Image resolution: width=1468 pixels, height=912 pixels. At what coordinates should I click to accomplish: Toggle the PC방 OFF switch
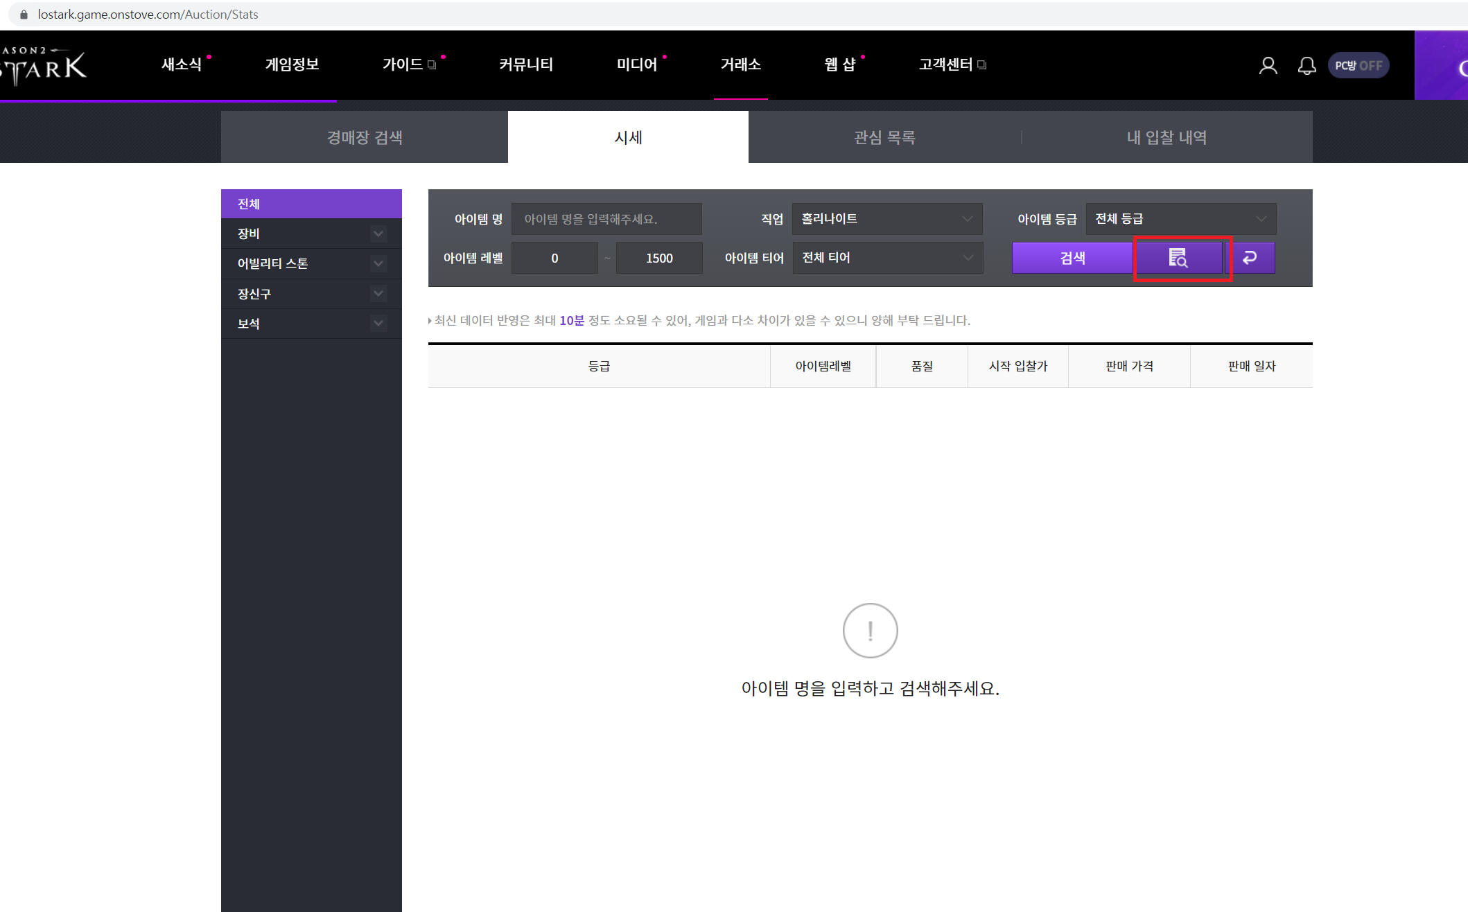[x=1358, y=65]
